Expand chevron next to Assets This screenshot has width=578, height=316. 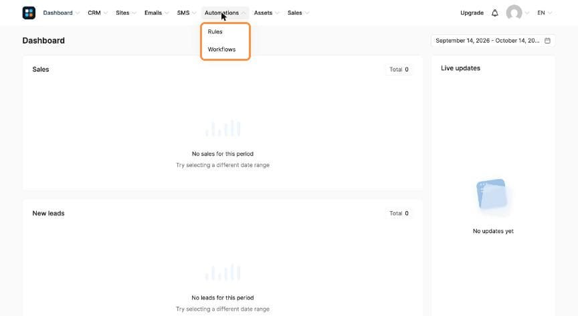point(277,13)
